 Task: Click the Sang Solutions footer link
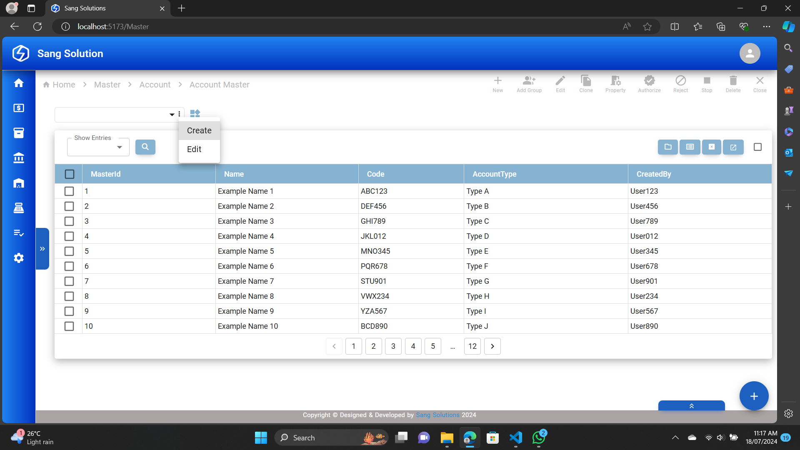pyautogui.click(x=437, y=415)
